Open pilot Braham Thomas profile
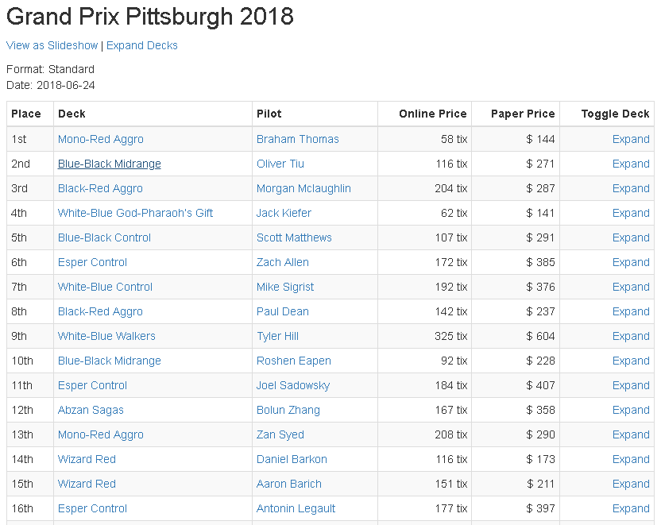Viewport: 661px width, 525px height. tap(298, 139)
